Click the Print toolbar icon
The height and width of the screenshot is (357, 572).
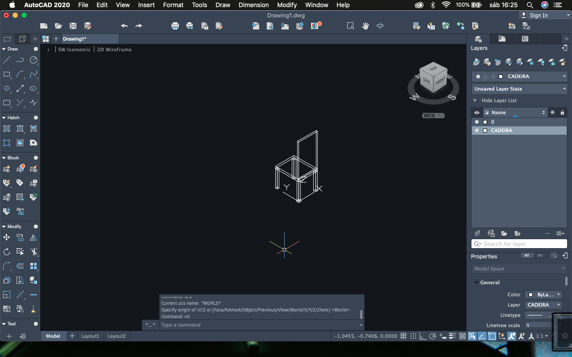click(175, 26)
